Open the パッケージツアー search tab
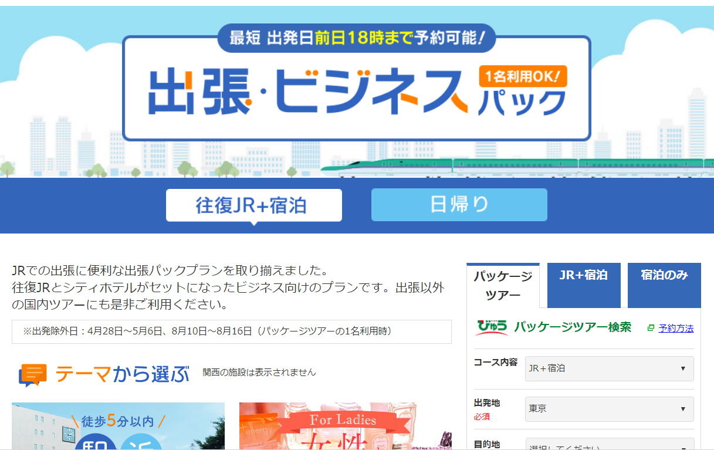 [503, 285]
